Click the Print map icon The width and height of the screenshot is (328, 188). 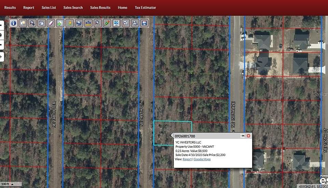click(x=135, y=23)
